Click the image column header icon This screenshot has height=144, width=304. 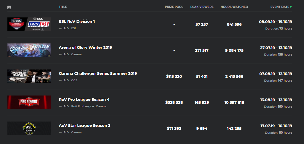(9, 7)
